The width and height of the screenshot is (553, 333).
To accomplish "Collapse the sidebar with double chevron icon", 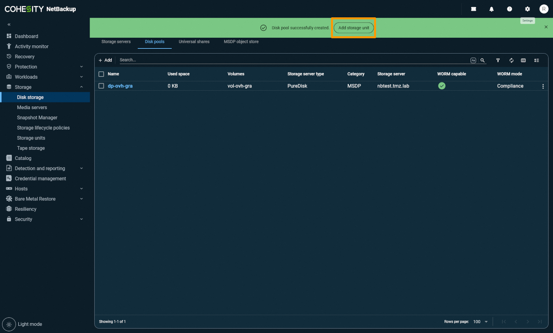I will coord(9,24).
